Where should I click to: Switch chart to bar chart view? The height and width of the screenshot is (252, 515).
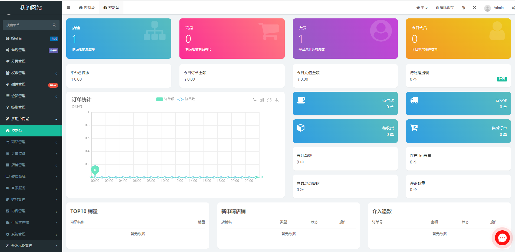click(x=262, y=100)
